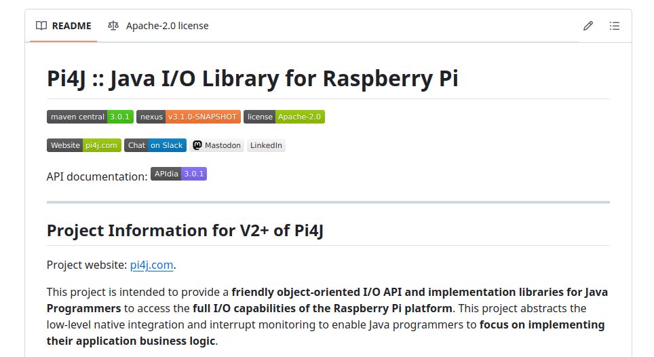Click the main Pi4J Java I/O Library heading
The width and height of the screenshot is (654, 357).
(x=252, y=79)
